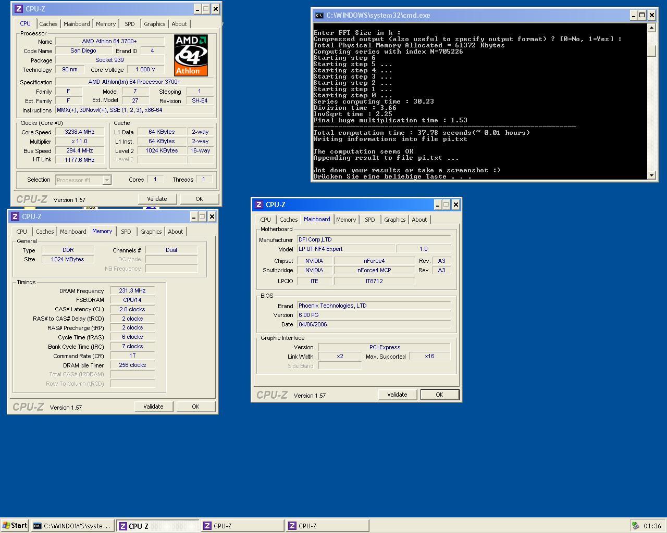Switch to Graphics tab in Mainboard window
667x533 pixels.
(x=395, y=220)
